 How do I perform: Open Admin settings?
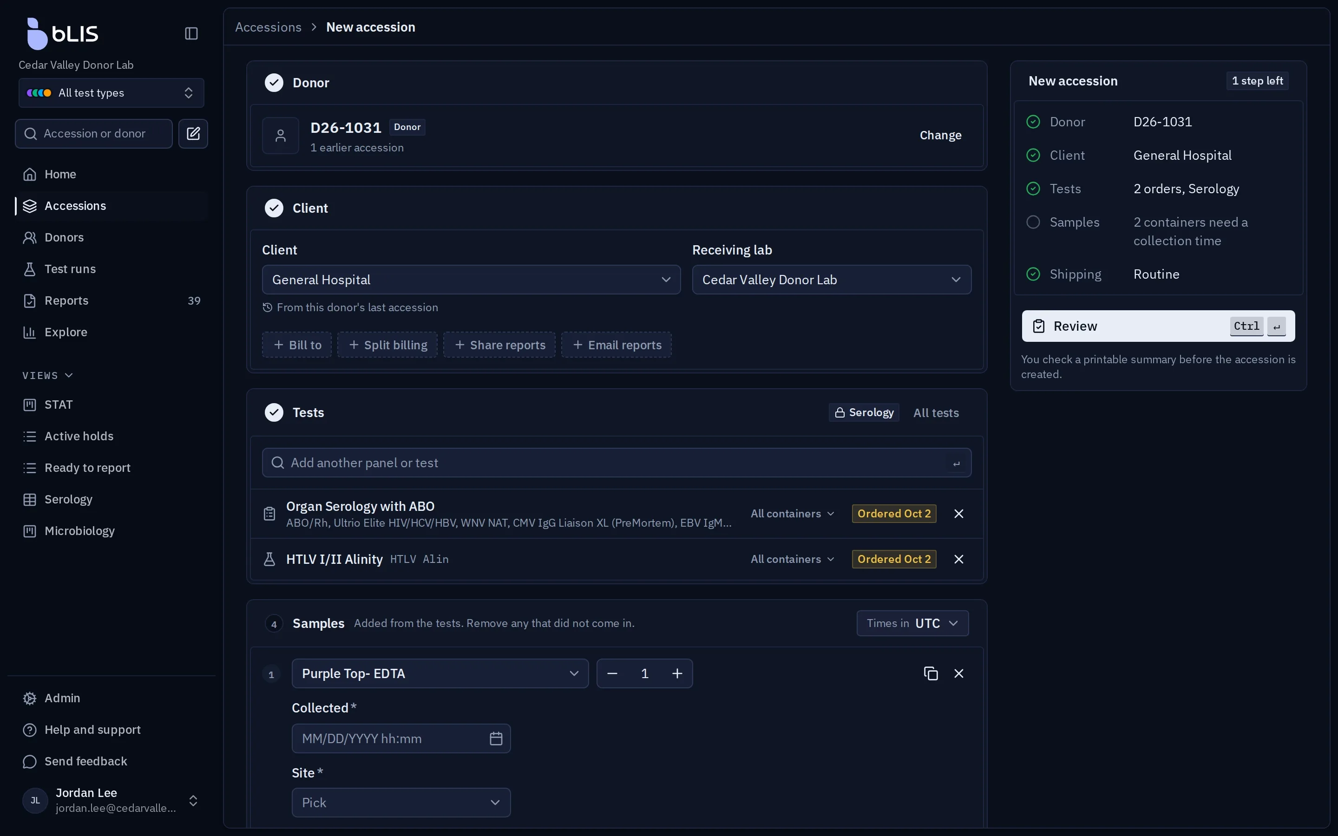click(x=111, y=699)
